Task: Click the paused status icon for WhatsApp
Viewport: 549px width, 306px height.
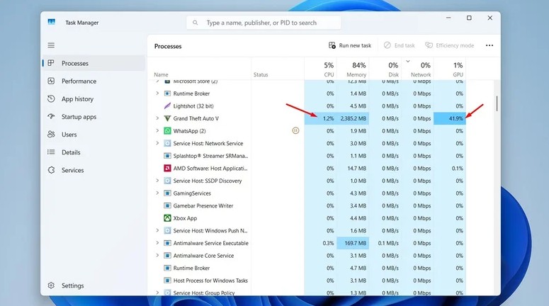Action: (x=295, y=131)
